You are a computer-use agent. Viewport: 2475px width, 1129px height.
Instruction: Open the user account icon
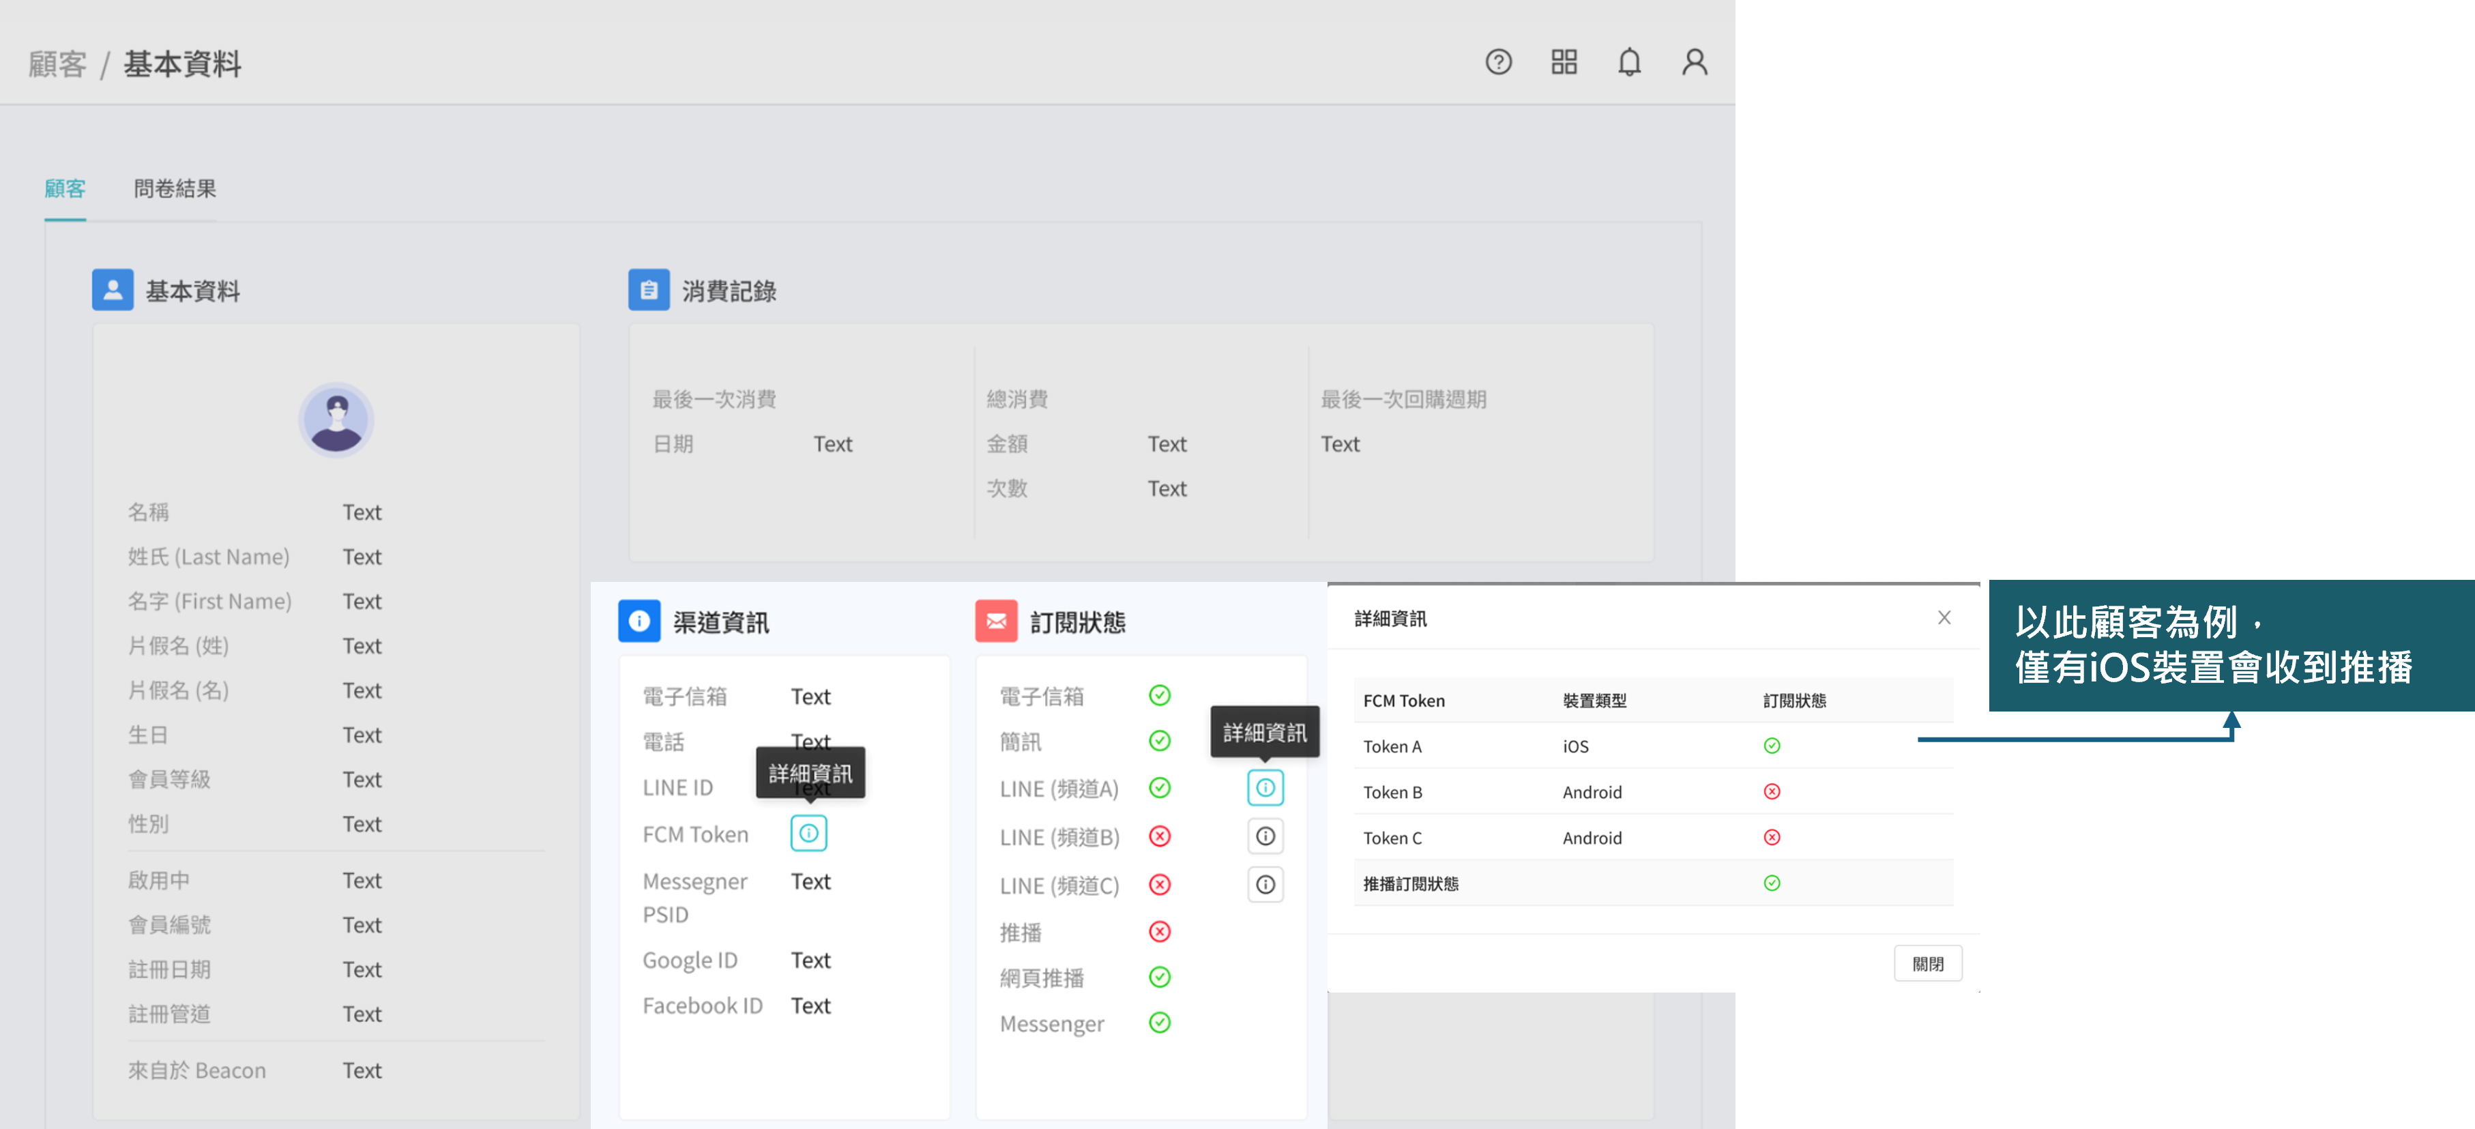coord(1695,61)
